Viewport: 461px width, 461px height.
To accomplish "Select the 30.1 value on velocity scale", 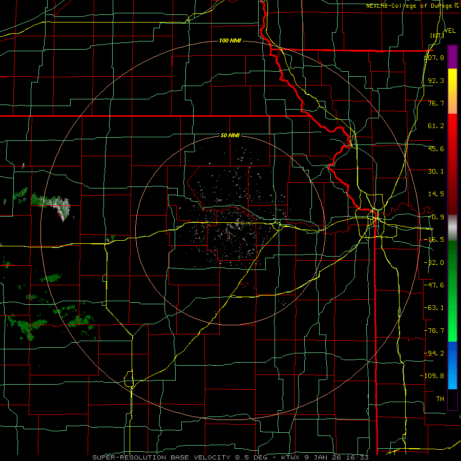I will pos(436,172).
